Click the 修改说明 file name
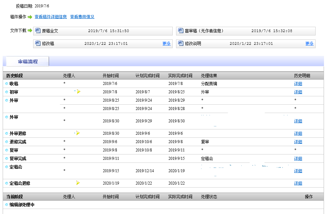 pos(193,43)
